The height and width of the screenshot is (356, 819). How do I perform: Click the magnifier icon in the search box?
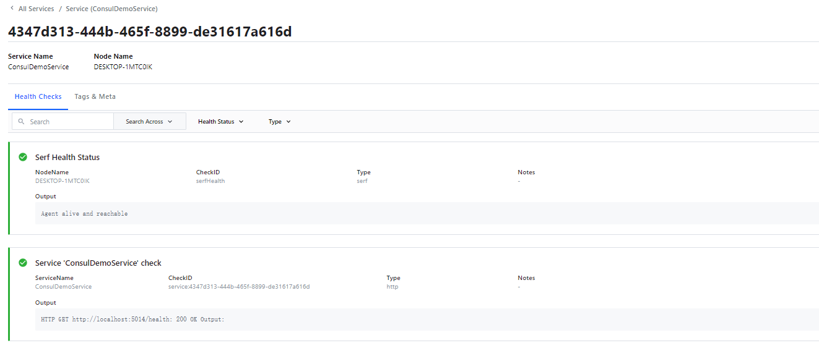pos(22,122)
